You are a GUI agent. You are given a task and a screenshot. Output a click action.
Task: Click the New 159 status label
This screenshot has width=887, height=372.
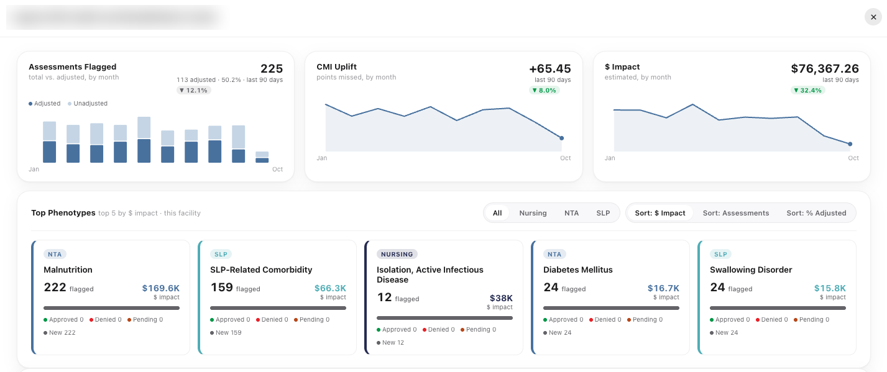point(226,333)
